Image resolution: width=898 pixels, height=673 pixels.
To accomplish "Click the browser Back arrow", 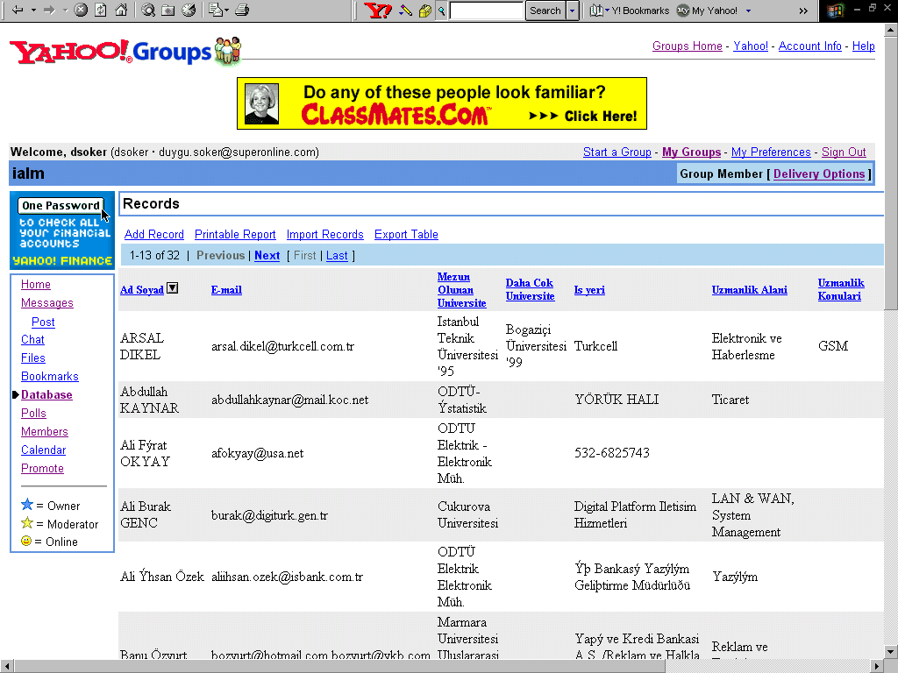I will [x=18, y=10].
